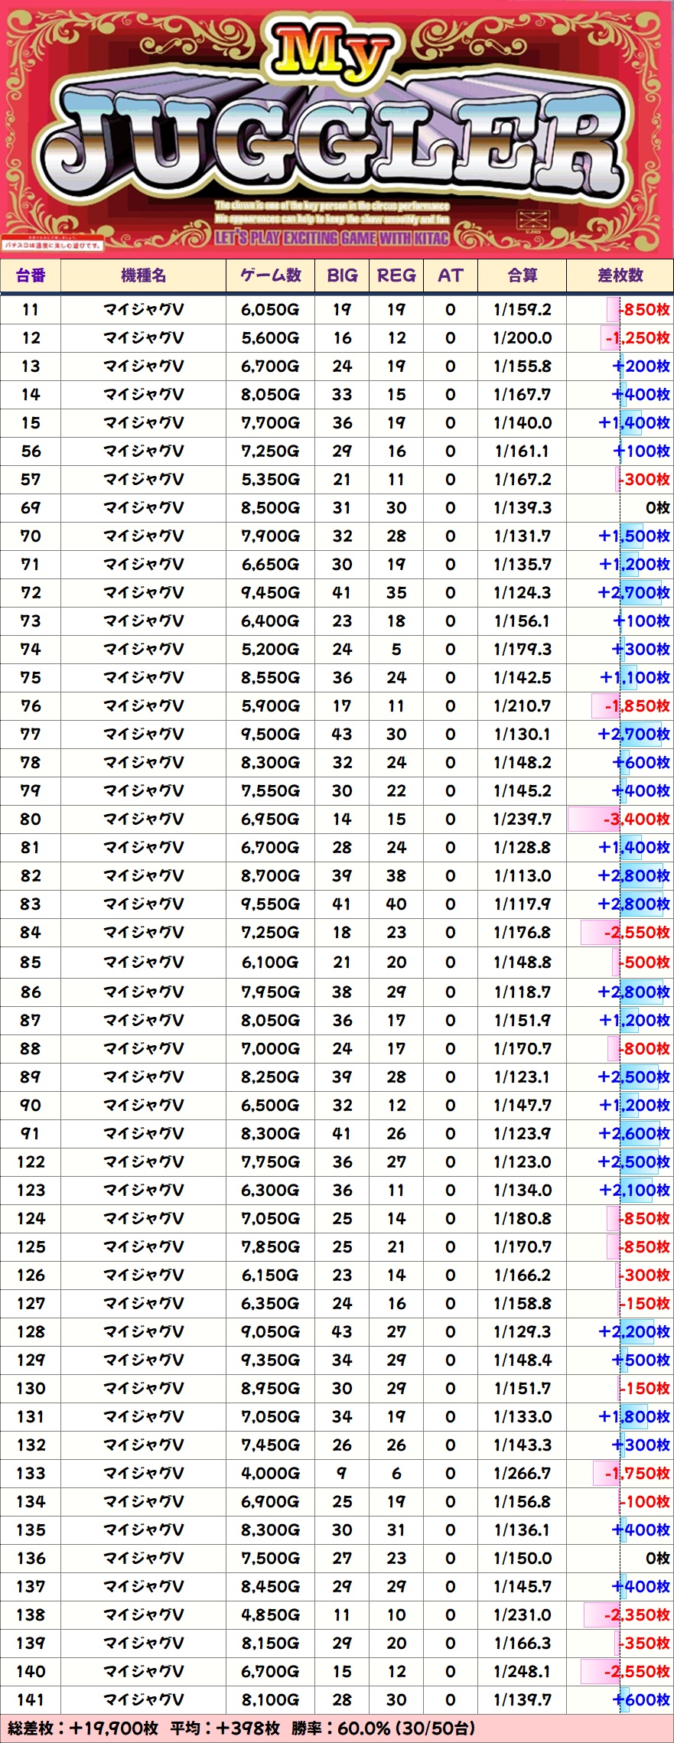Click the +2,600枚 value in row 91
The width and height of the screenshot is (674, 1743).
point(634,1134)
